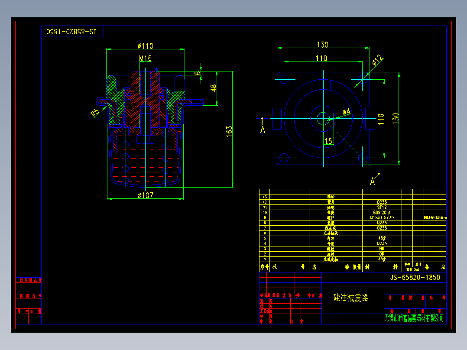This screenshot has height=350, width=467.
Task: Click the Q235 material cell in row 12
Action: pos(382,202)
